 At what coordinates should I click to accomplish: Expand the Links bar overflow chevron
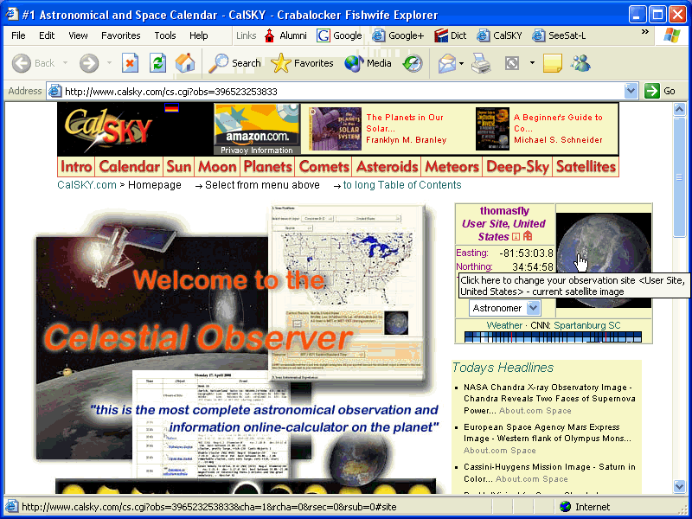tap(645, 32)
